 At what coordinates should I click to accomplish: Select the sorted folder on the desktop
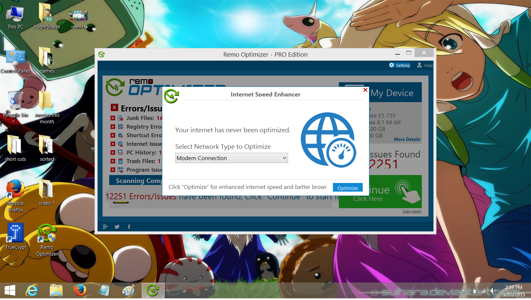tap(47, 148)
